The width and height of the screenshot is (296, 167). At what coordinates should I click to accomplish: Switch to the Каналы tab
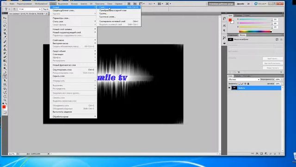coord(237,76)
